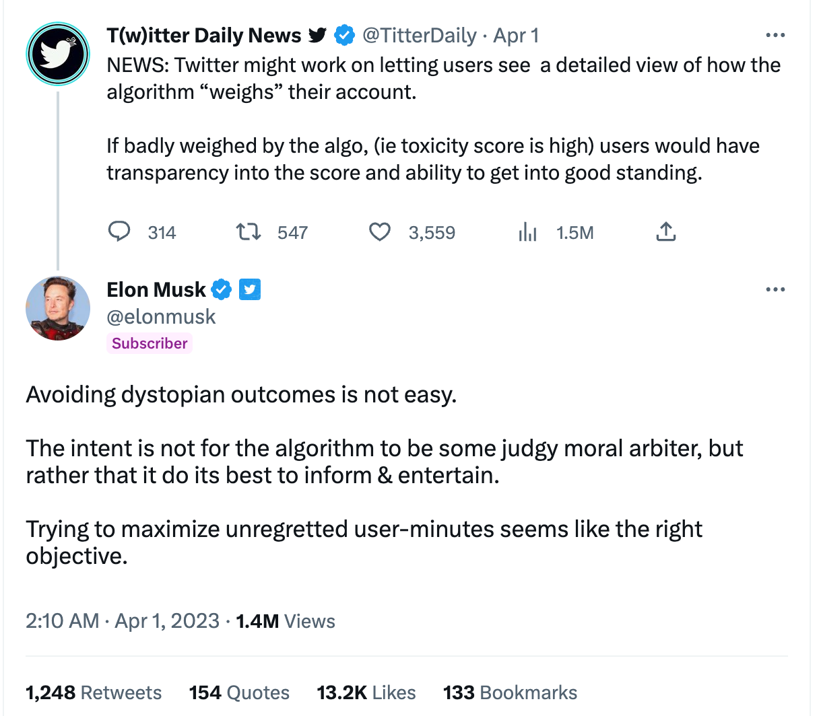
Task: View the 13.2K Likes list
Action: (366, 692)
